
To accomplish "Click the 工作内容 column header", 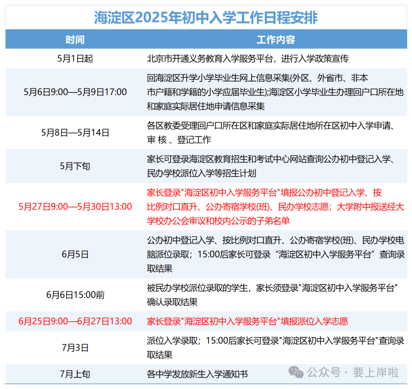I will coord(276,40).
